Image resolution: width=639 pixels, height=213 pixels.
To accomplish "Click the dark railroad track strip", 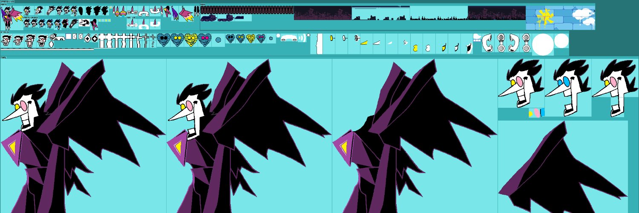I will 247,10.
